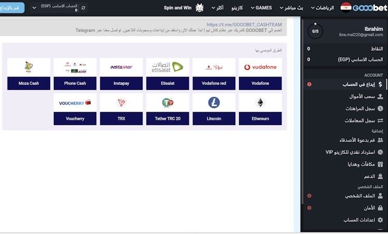Click the Spin and Win dragon icon
This screenshot has height=234, width=388.
(200, 8)
